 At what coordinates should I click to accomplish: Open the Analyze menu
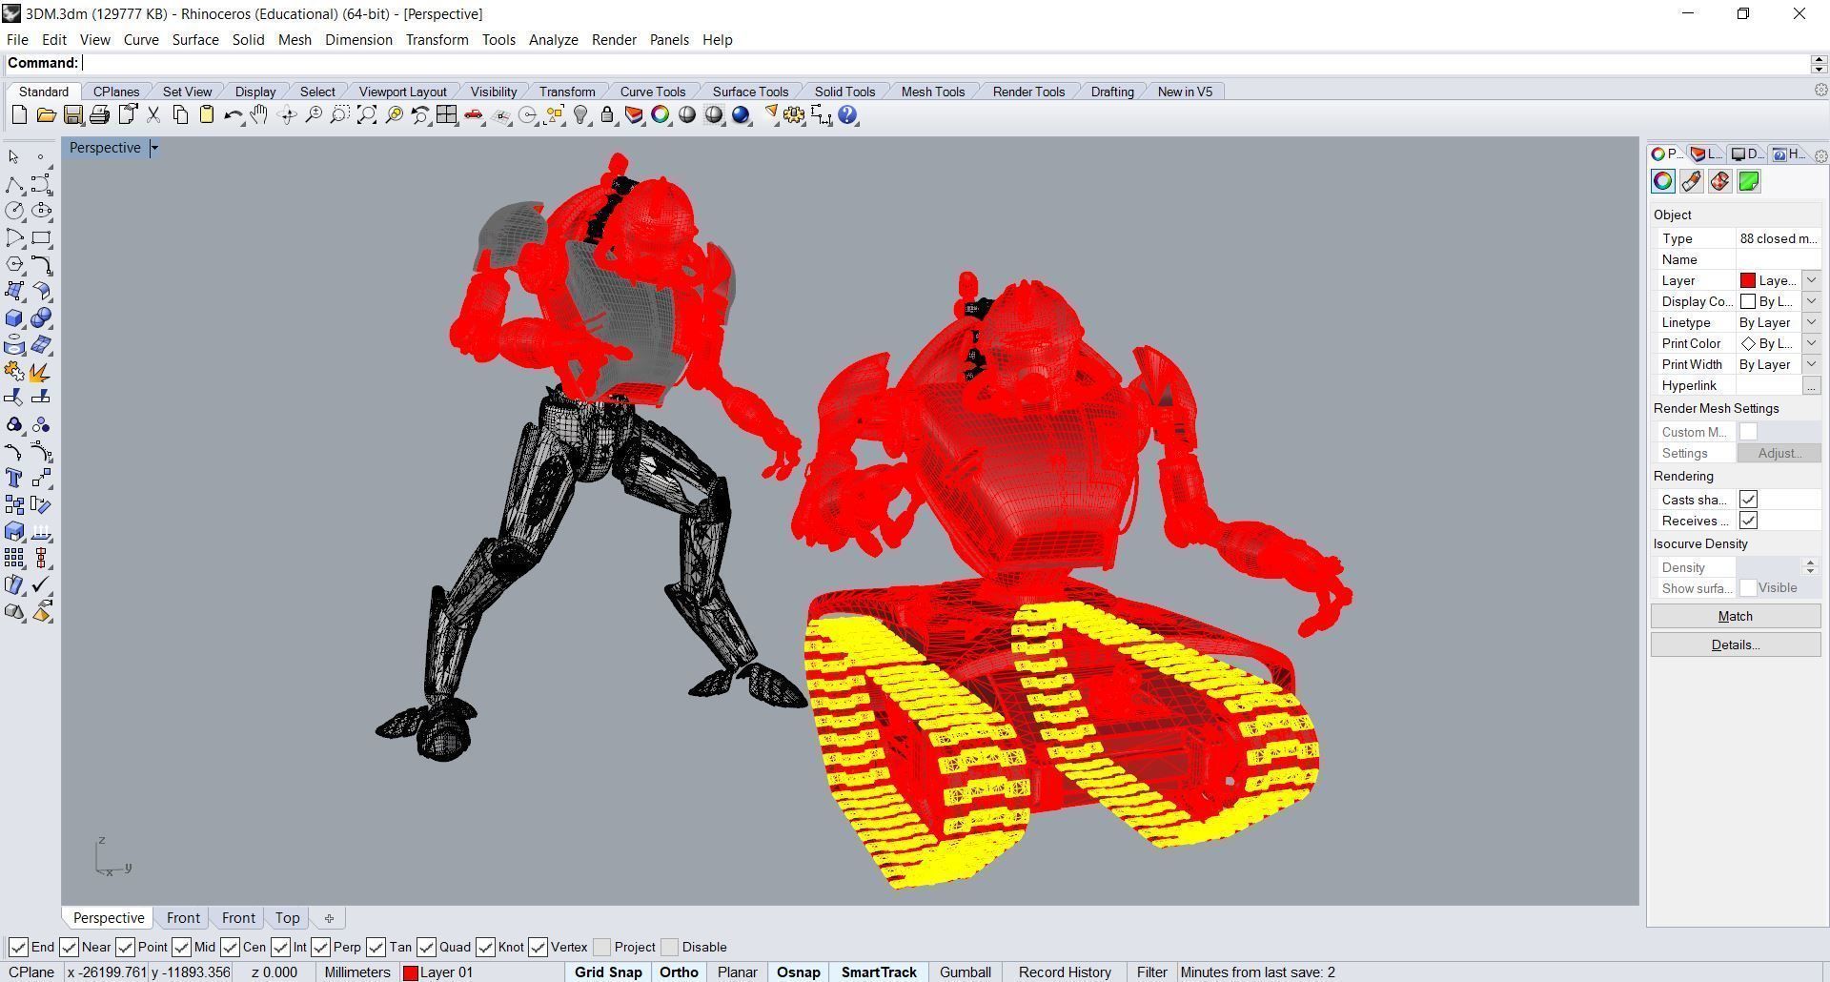point(553,39)
